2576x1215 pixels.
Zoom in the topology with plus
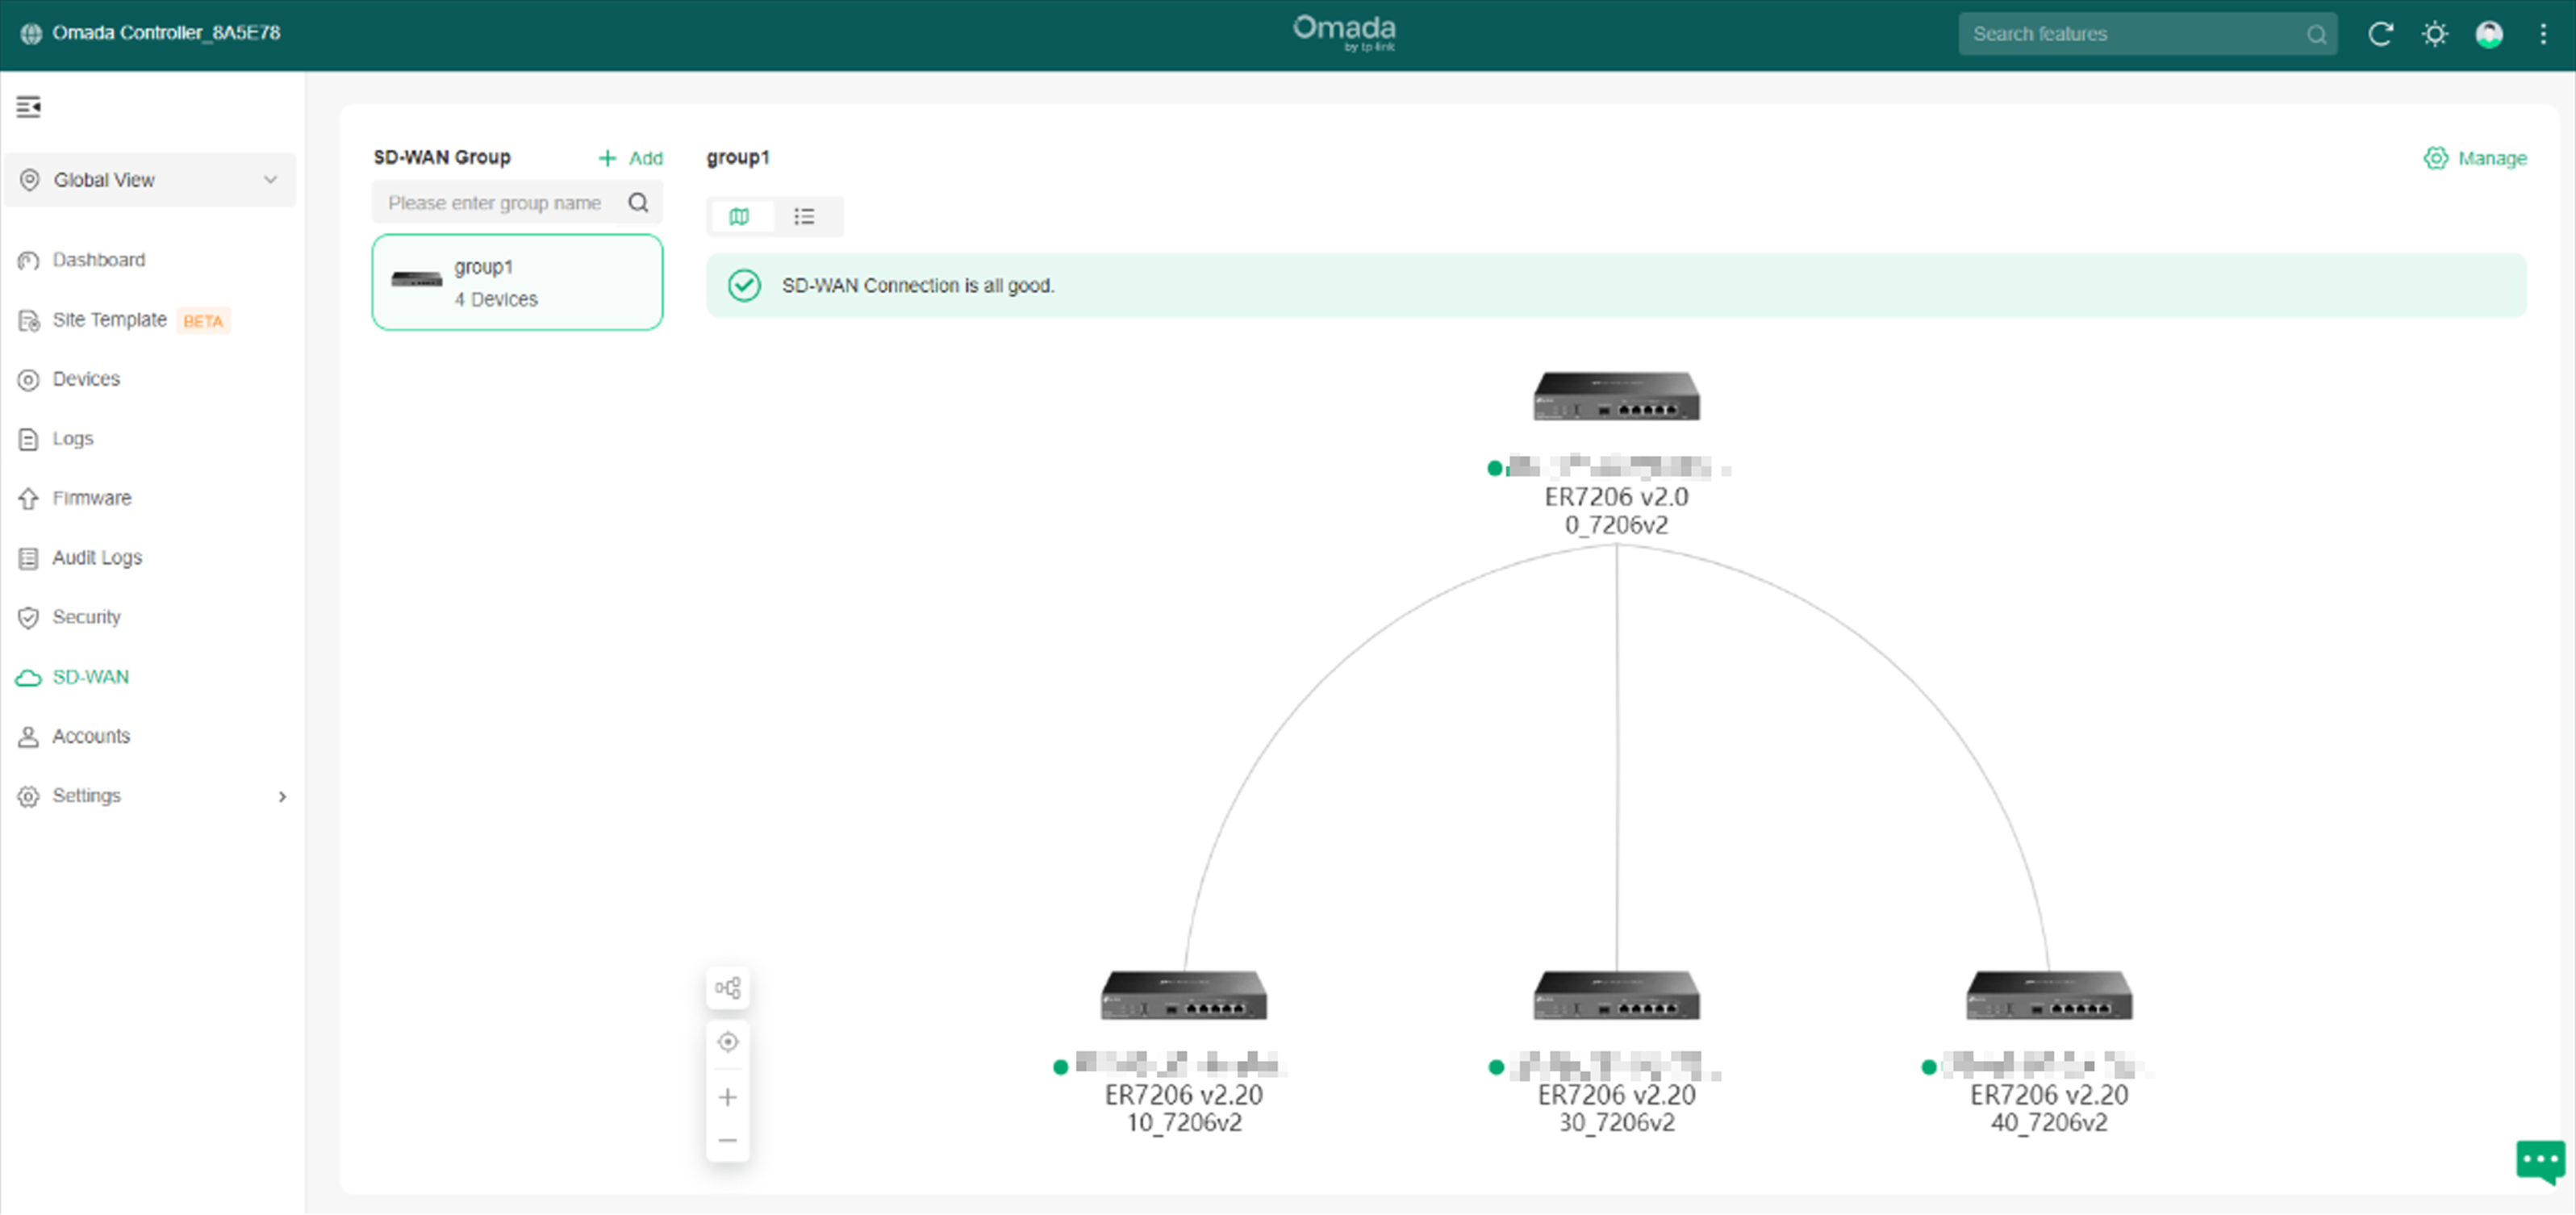tap(728, 1098)
